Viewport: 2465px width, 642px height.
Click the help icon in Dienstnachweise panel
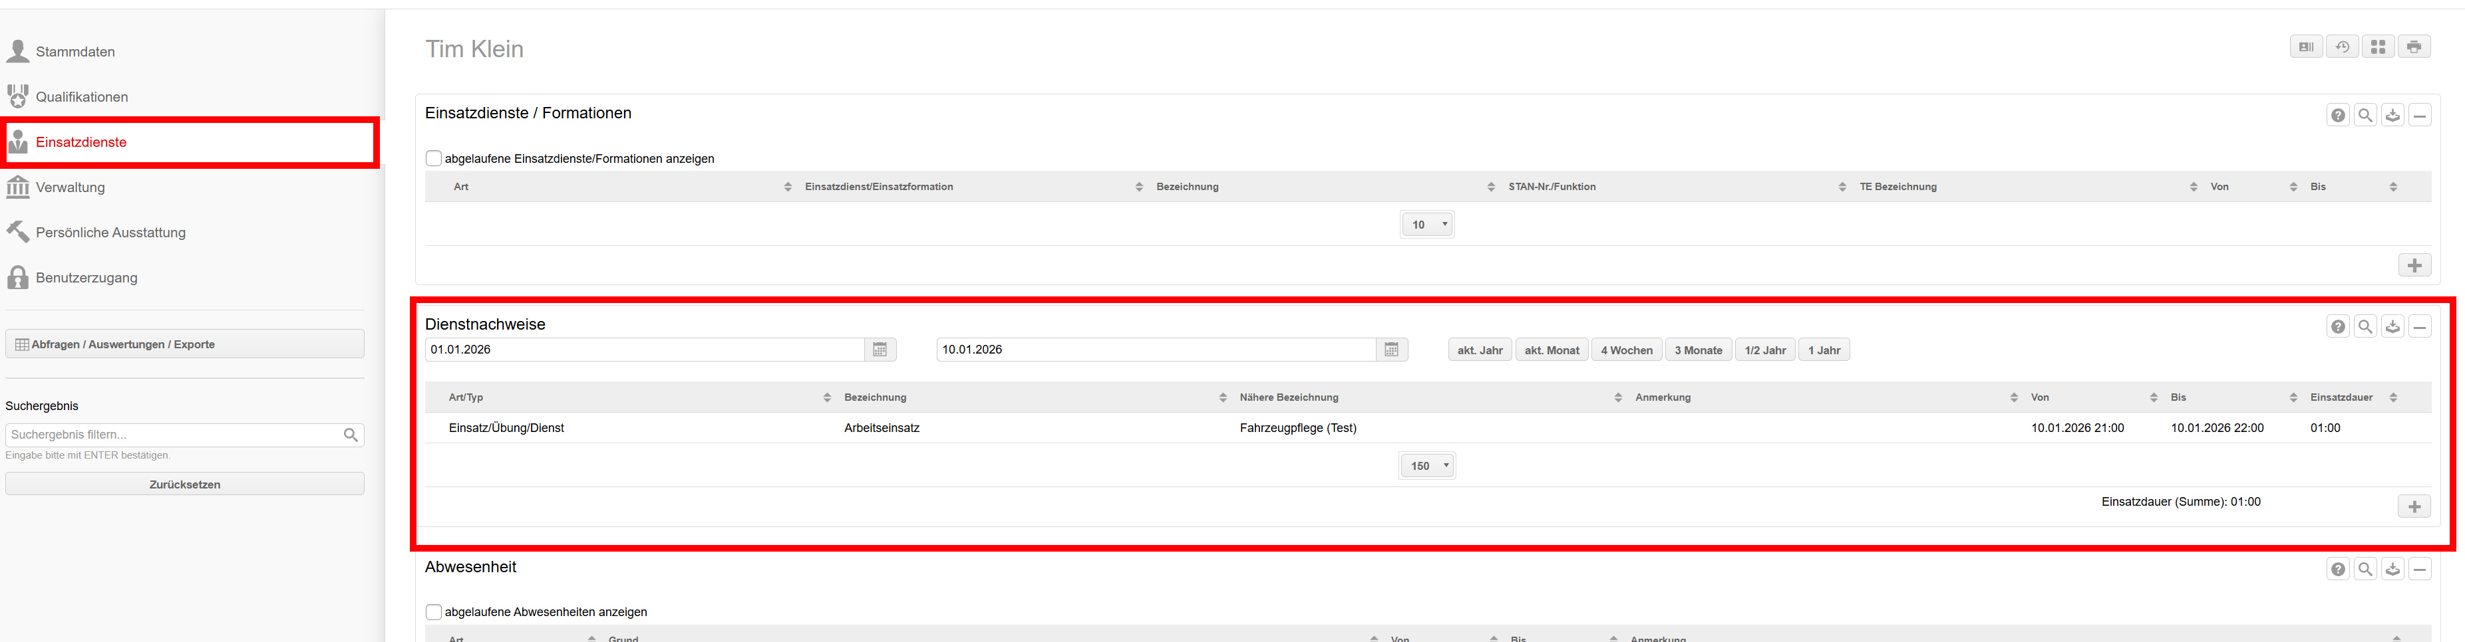[x=2338, y=327]
